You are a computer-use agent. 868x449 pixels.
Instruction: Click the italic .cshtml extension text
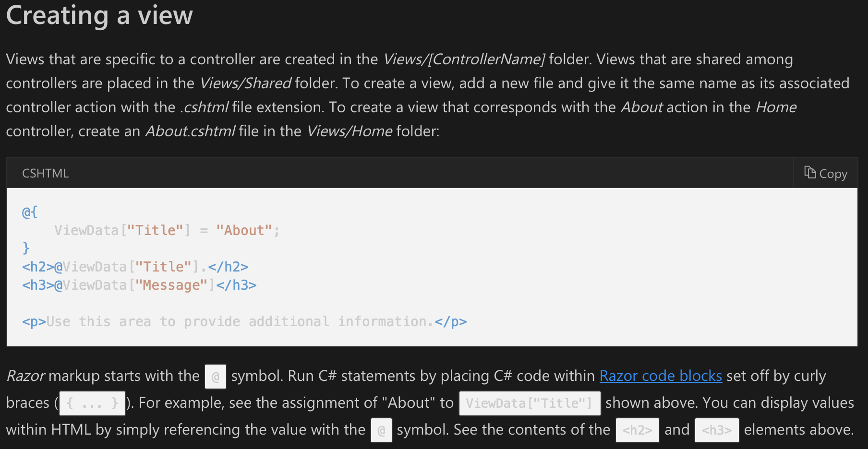(204, 107)
